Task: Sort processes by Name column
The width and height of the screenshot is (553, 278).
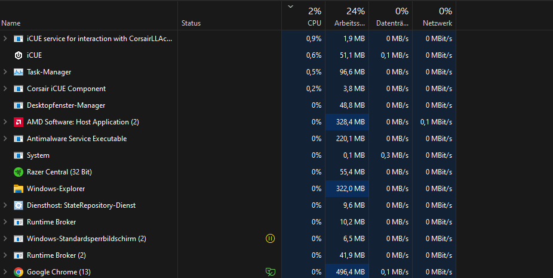Action: (x=88, y=15)
